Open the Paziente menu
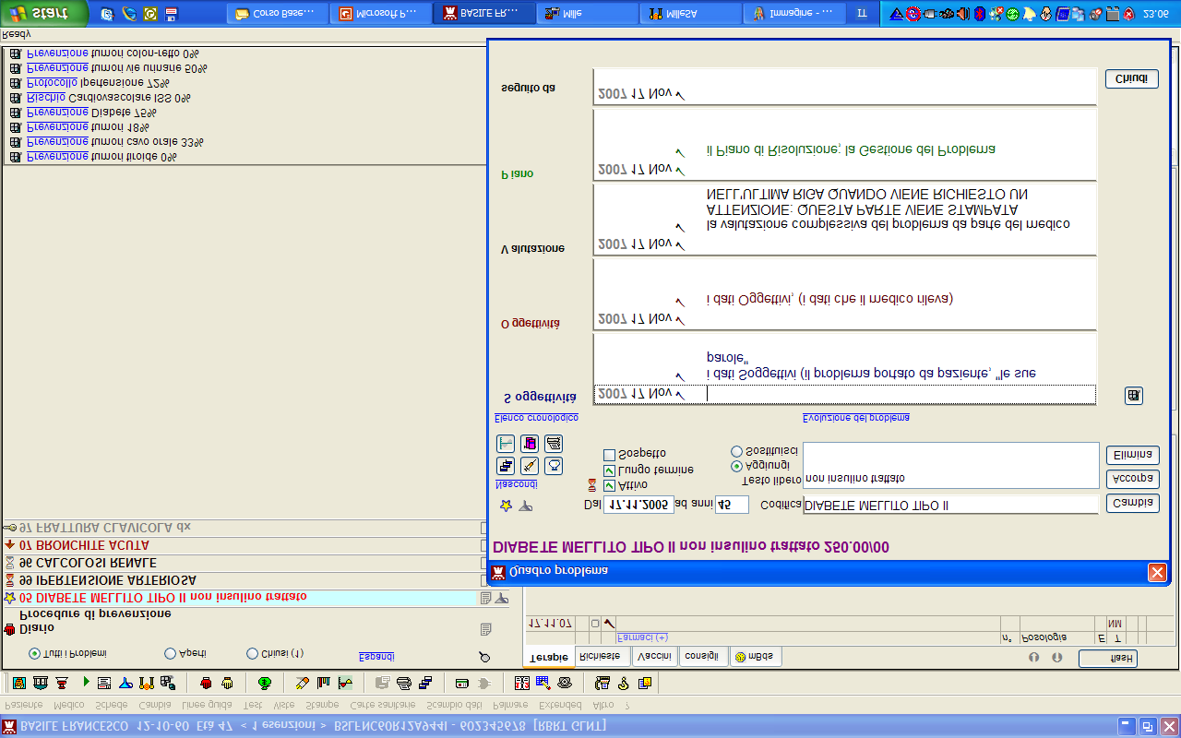The image size is (1181, 738). [x=24, y=705]
